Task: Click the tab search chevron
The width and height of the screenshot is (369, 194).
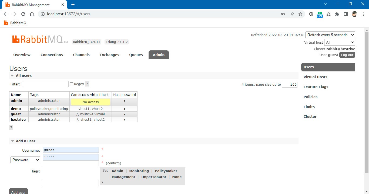Action: [x=326, y=4]
